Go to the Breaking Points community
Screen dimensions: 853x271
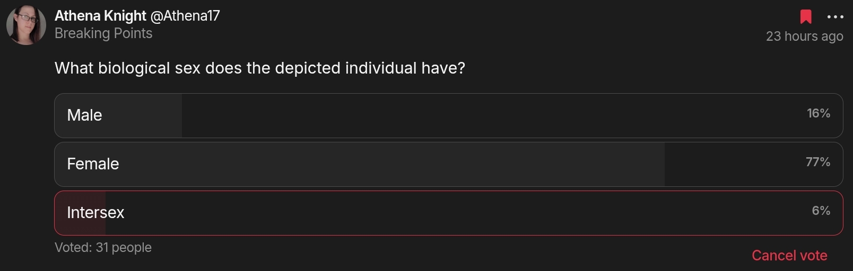(103, 33)
